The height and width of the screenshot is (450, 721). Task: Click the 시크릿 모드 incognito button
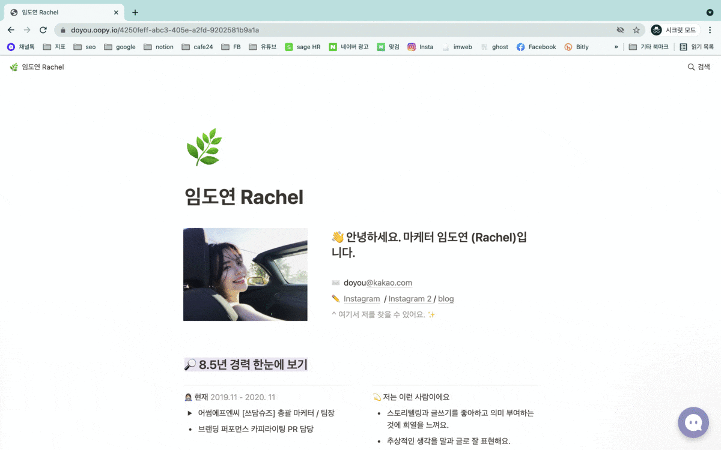(675, 30)
